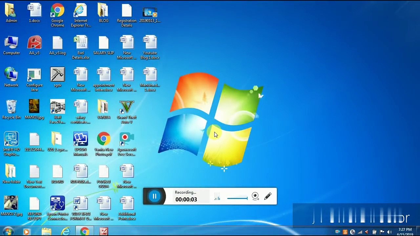Viewport: 420px width, 236px height.
Task: Select the Vanita New Photo.pdf file
Action: [x=104, y=144]
